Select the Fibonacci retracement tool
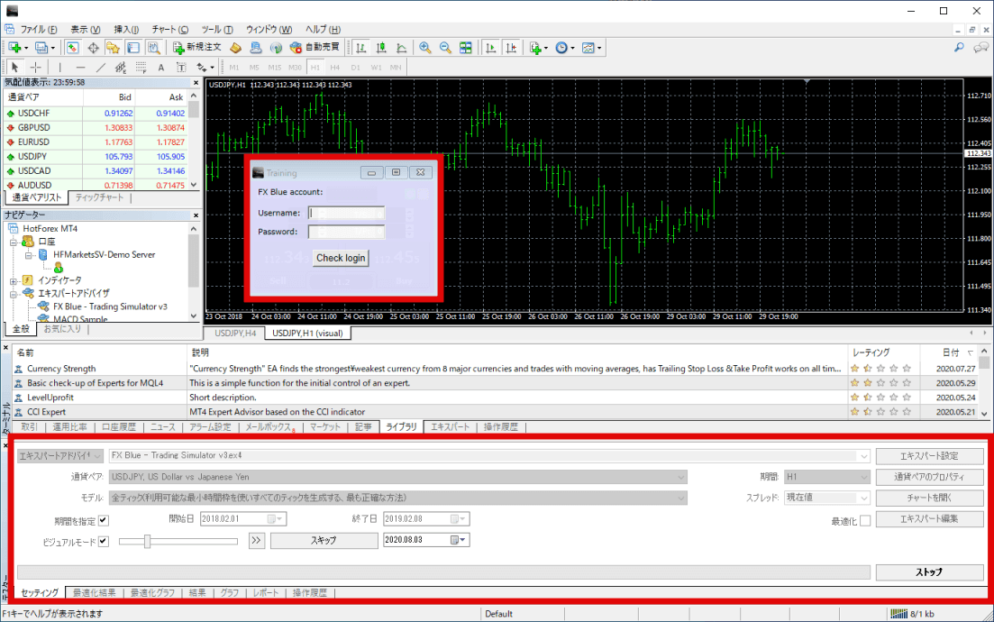 pyautogui.click(x=141, y=68)
